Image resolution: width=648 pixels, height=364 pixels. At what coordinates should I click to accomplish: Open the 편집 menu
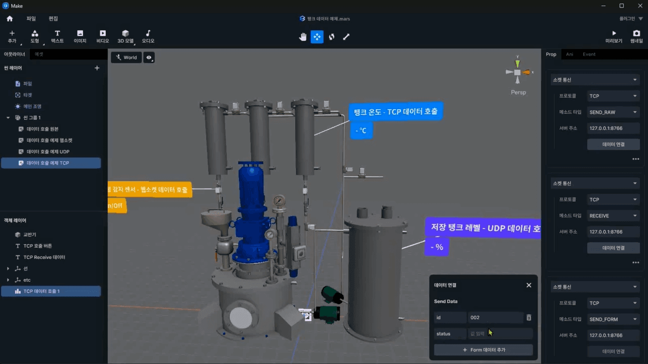click(x=53, y=19)
